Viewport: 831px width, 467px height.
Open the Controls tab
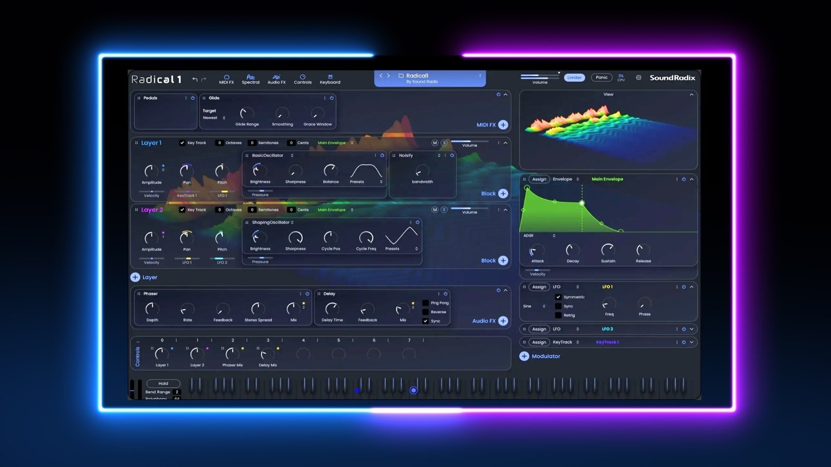coord(303,79)
